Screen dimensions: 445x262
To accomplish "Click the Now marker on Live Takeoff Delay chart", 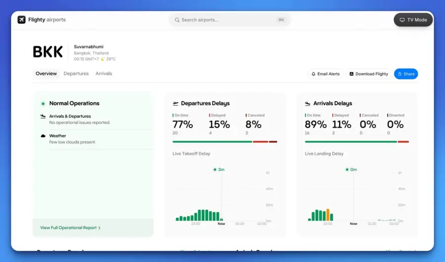I will click(222, 223).
